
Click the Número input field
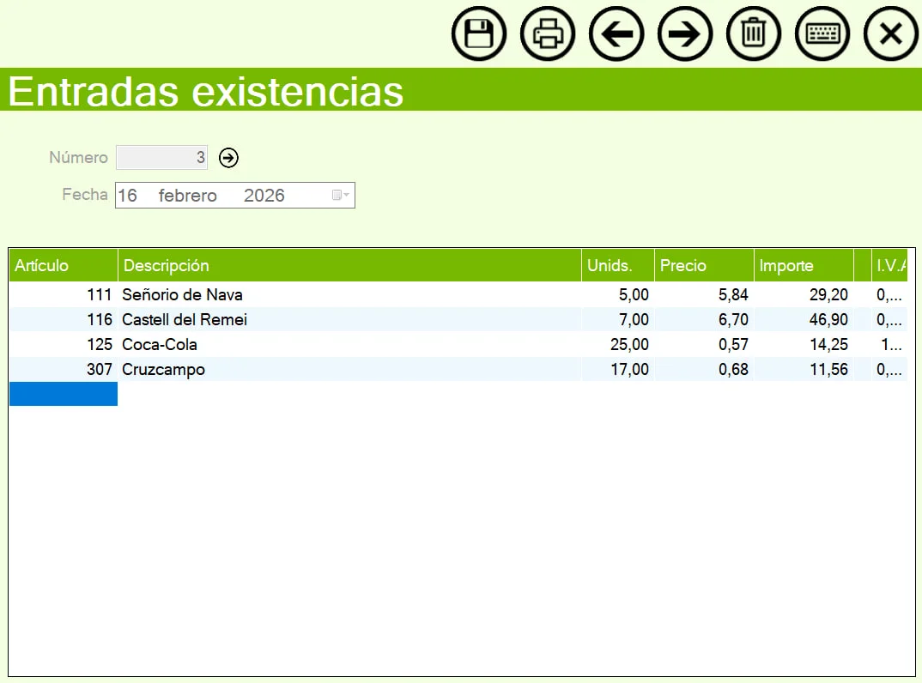click(x=161, y=158)
